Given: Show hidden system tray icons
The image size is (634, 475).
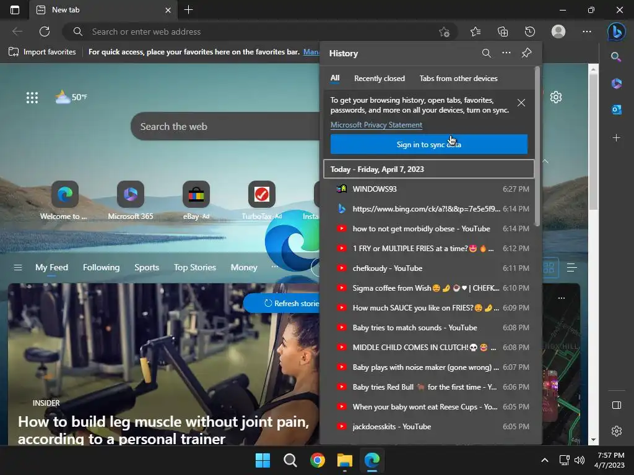Looking at the screenshot, I should (x=545, y=460).
